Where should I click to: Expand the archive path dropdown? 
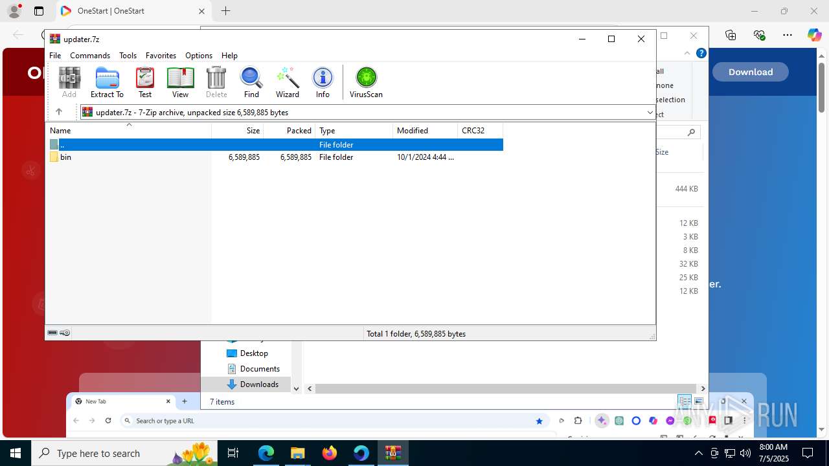(x=650, y=112)
